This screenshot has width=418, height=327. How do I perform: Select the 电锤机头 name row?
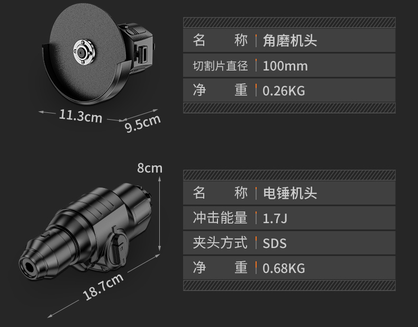[x=289, y=193]
